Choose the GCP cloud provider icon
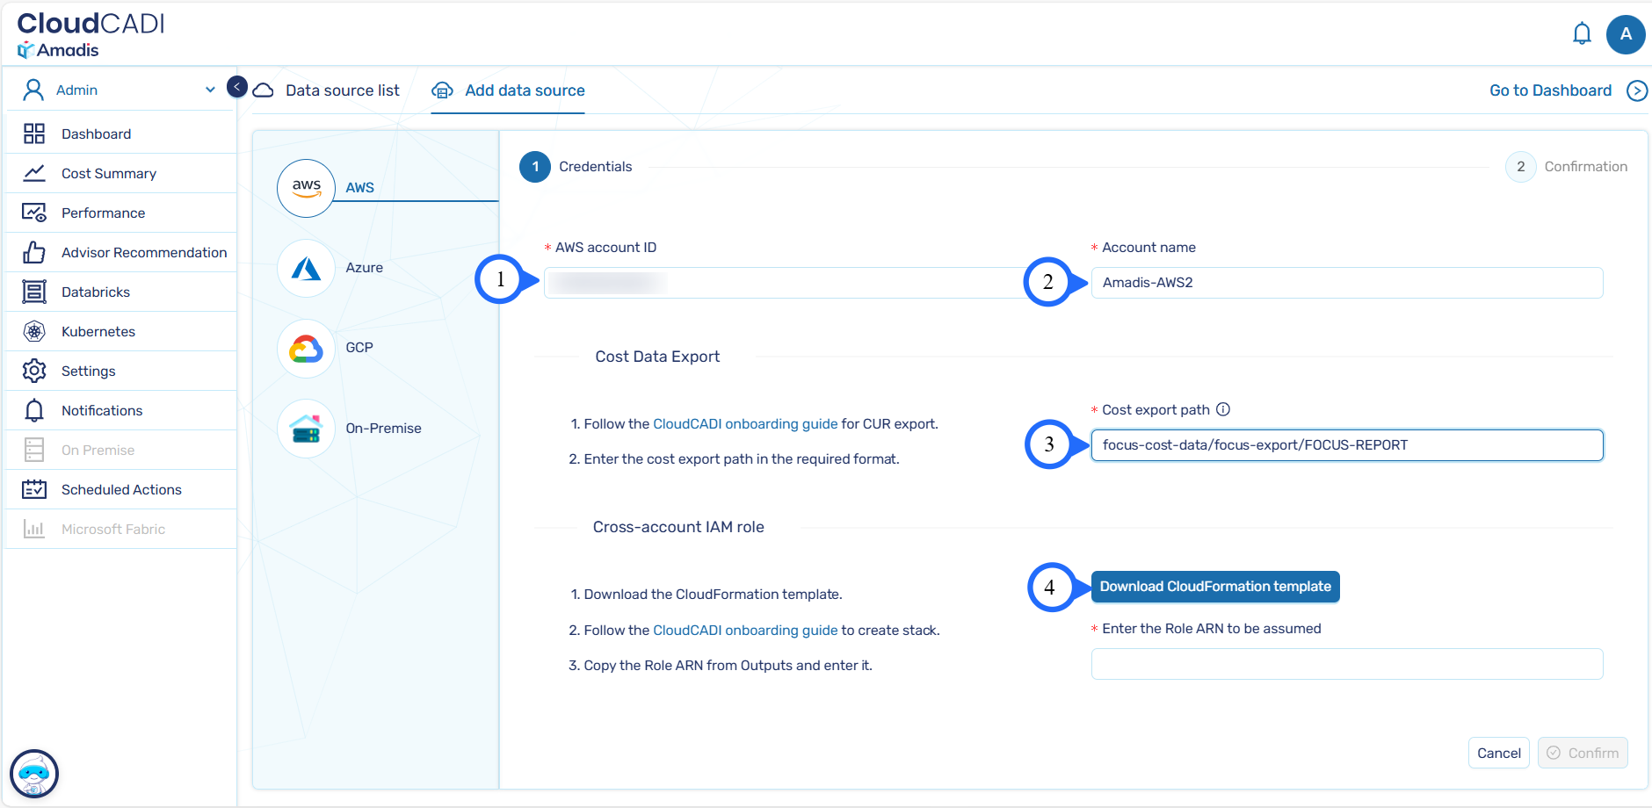The width and height of the screenshot is (1652, 808). pyautogui.click(x=306, y=349)
